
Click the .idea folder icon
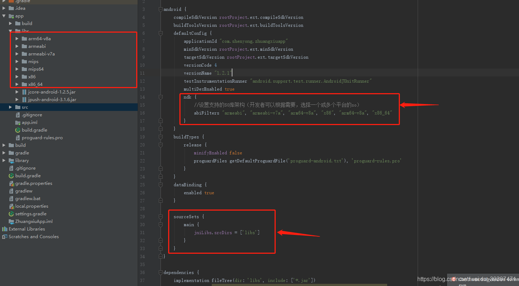[11, 8]
